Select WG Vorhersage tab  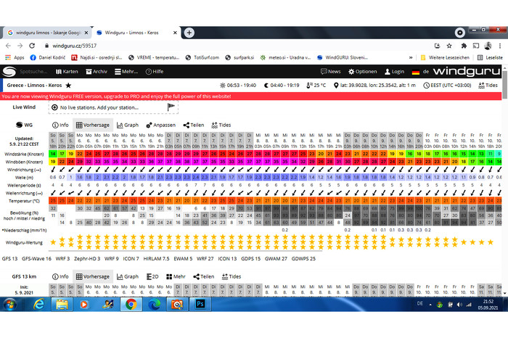click(x=93, y=125)
